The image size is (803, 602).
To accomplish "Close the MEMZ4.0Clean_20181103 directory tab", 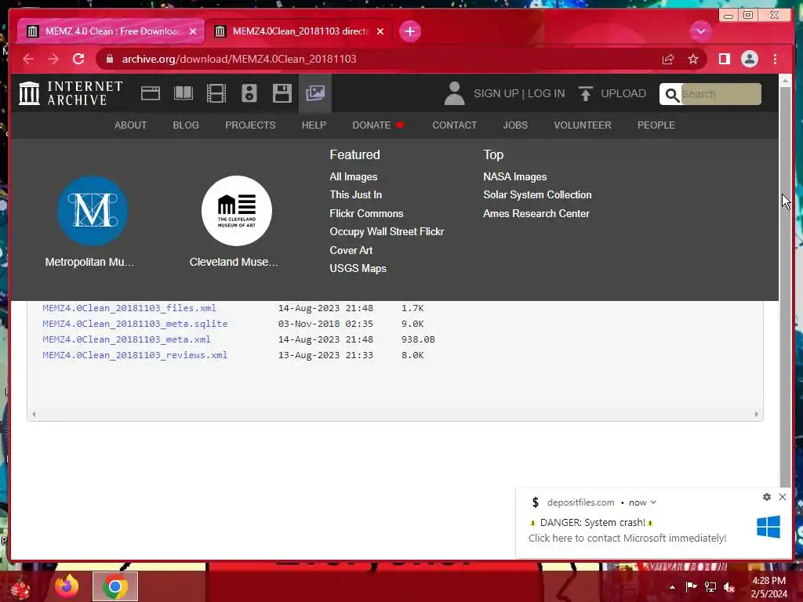I will click(x=380, y=31).
